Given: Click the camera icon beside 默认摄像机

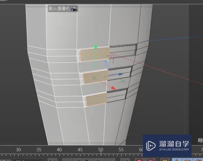Looking at the screenshot, I should point(74,8).
